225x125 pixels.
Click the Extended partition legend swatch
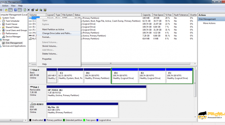64,120
